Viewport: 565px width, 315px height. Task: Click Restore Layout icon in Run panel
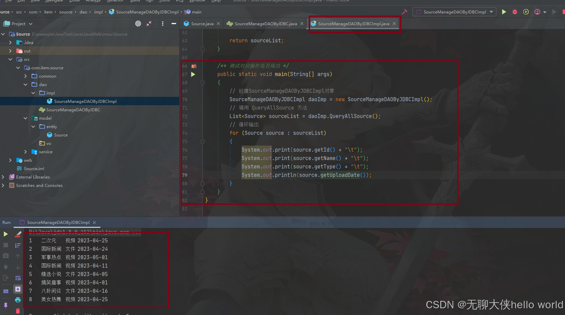coord(6,291)
